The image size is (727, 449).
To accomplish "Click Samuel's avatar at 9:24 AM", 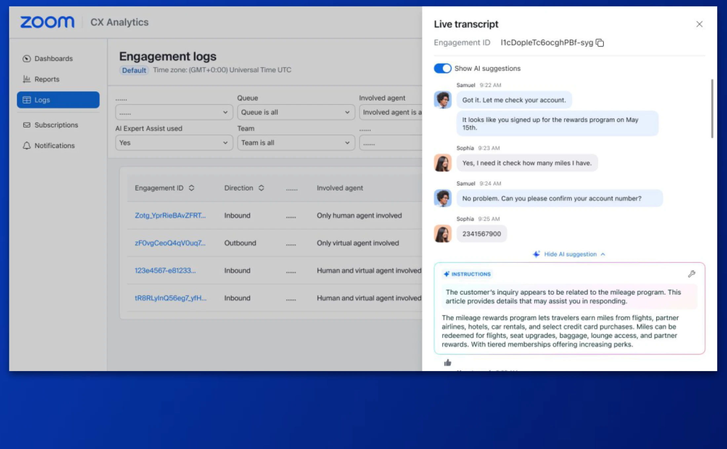I will (x=442, y=198).
